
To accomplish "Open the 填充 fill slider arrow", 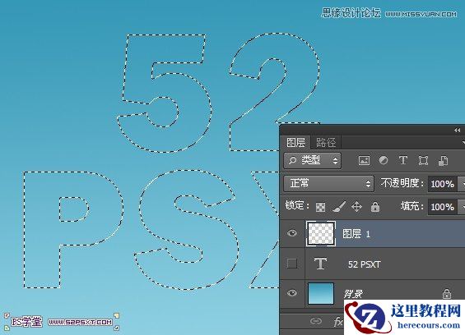I will [x=462, y=207].
